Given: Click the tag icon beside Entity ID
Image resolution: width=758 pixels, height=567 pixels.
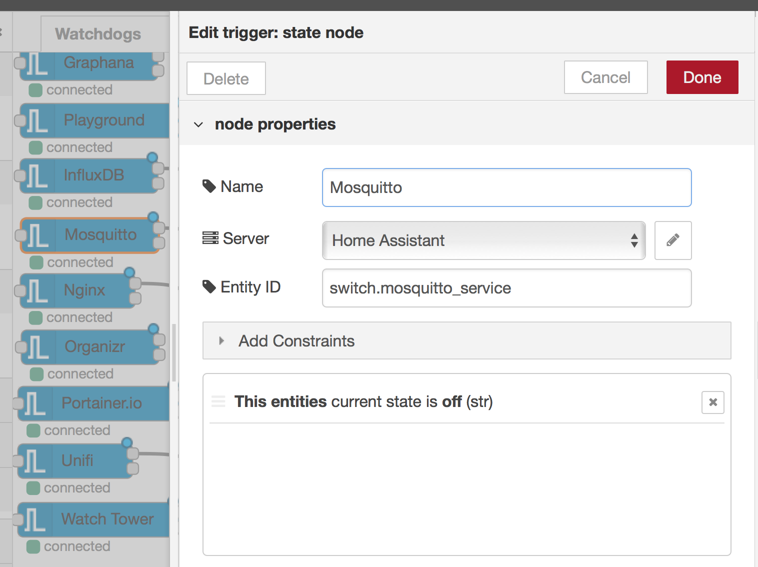Looking at the screenshot, I should pyautogui.click(x=209, y=286).
